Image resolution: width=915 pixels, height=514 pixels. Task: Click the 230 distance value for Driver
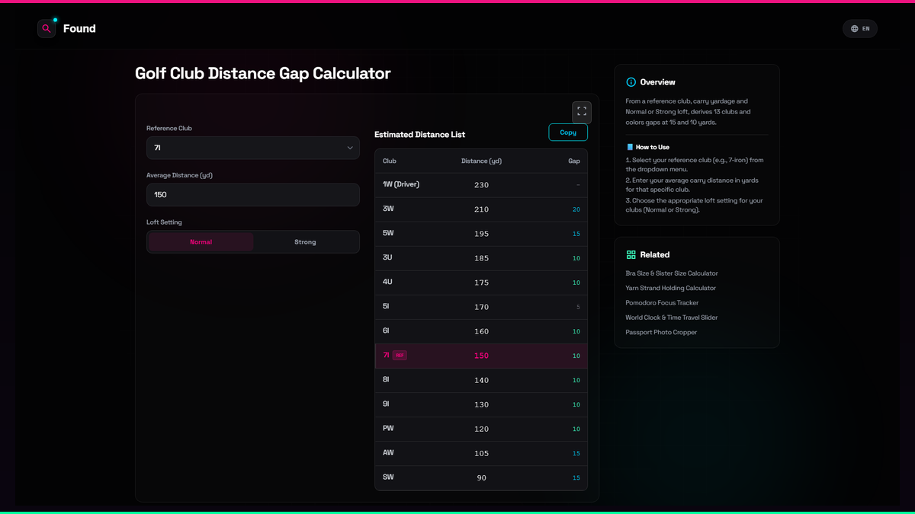tap(481, 185)
